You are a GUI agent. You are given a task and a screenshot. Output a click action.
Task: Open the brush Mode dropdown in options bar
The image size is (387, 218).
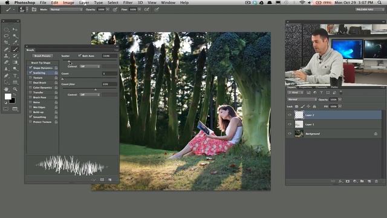click(66, 10)
